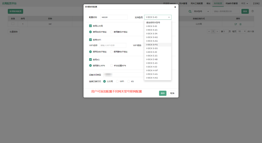Toggle the 启用4G checkbox
The width and height of the screenshot is (262, 143).
coord(90,59)
